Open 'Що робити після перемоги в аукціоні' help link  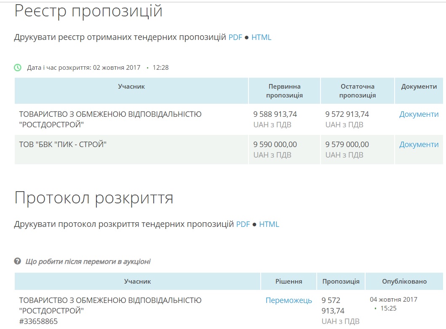click(x=88, y=262)
